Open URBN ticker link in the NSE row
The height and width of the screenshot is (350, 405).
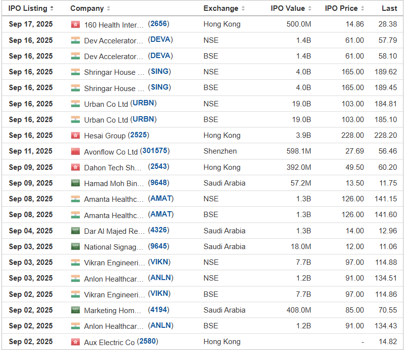(x=144, y=103)
